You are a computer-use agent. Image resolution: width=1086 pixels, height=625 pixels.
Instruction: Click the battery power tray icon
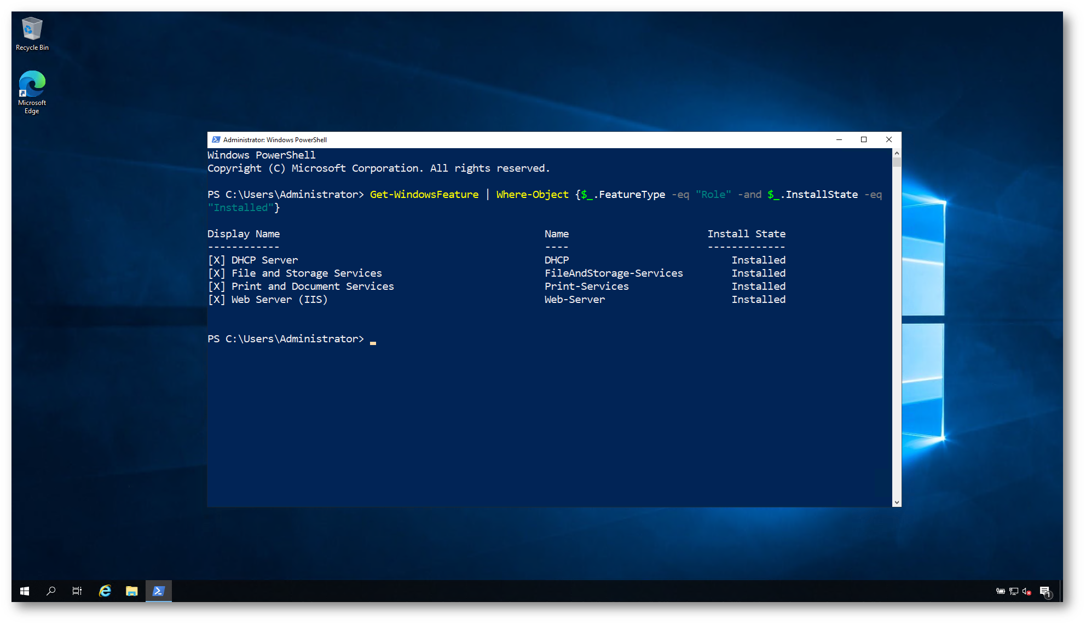(x=1000, y=591)
